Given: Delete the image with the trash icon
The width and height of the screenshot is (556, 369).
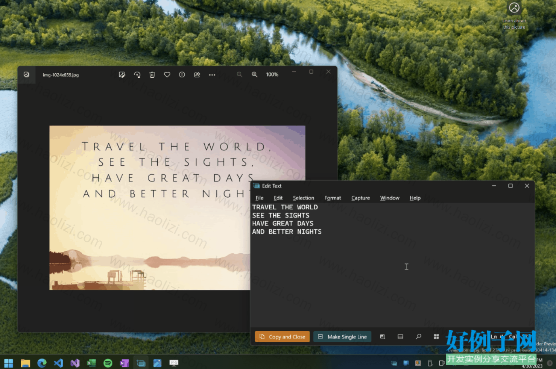Looking at the screenshot, I should (x=152, y=74).
